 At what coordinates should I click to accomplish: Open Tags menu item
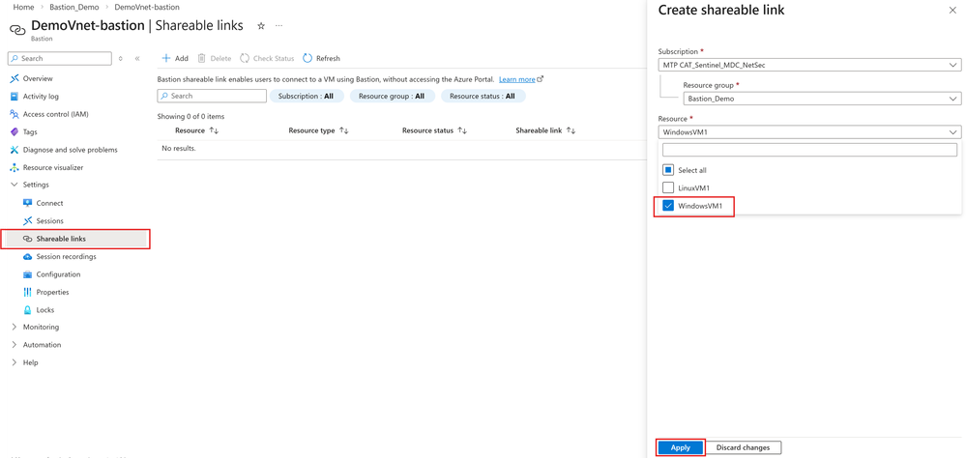30,131
